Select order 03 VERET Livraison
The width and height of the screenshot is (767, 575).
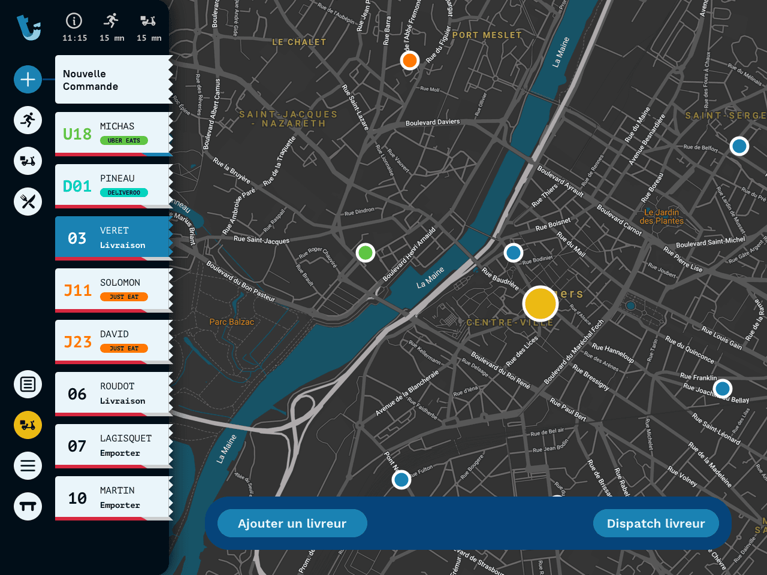(x=114, y=238)
